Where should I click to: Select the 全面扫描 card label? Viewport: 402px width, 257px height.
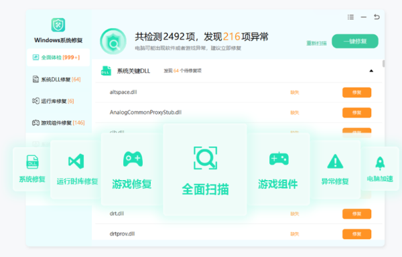click(206, 189)
